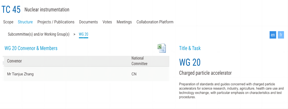Download members list via Excel icon

pos(162,48)
